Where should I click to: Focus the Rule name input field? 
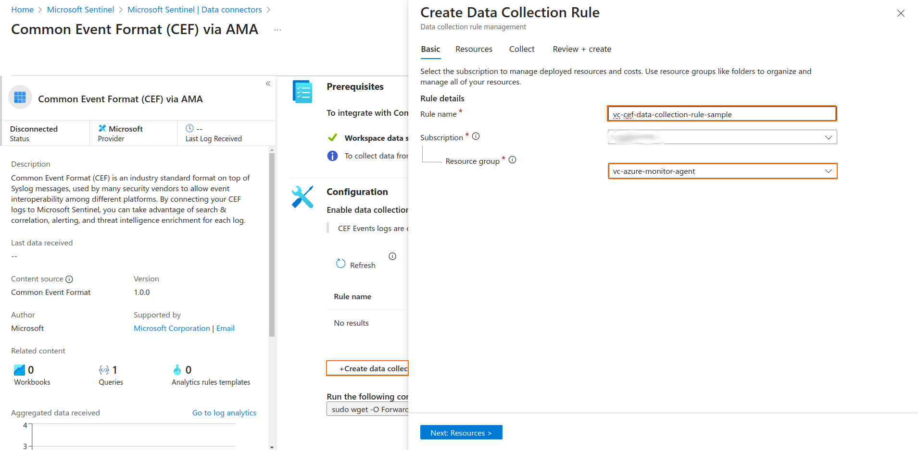click(722, 114)
